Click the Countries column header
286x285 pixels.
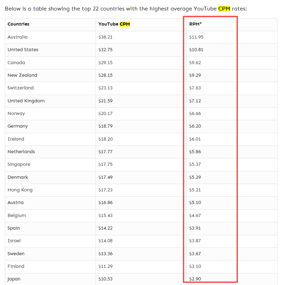18,24
